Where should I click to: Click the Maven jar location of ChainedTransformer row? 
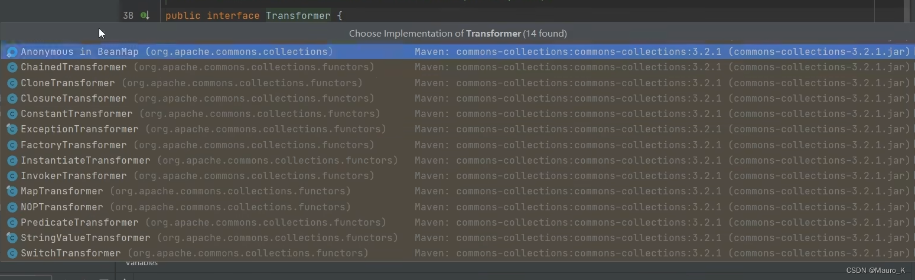[x=663, y=67]
